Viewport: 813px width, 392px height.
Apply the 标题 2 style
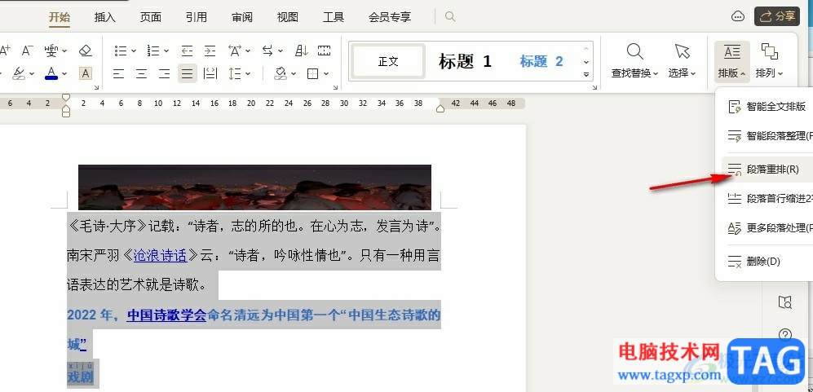(541, 62)
